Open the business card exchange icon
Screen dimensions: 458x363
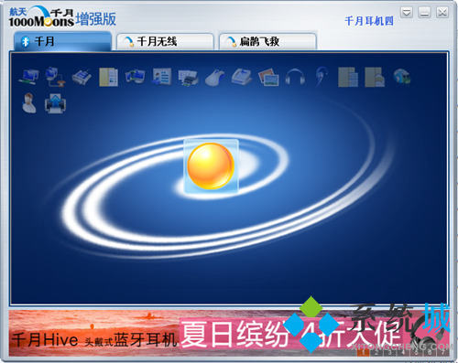(x=162, y=77)
